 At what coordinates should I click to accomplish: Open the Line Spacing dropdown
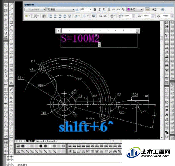(77, 16)
